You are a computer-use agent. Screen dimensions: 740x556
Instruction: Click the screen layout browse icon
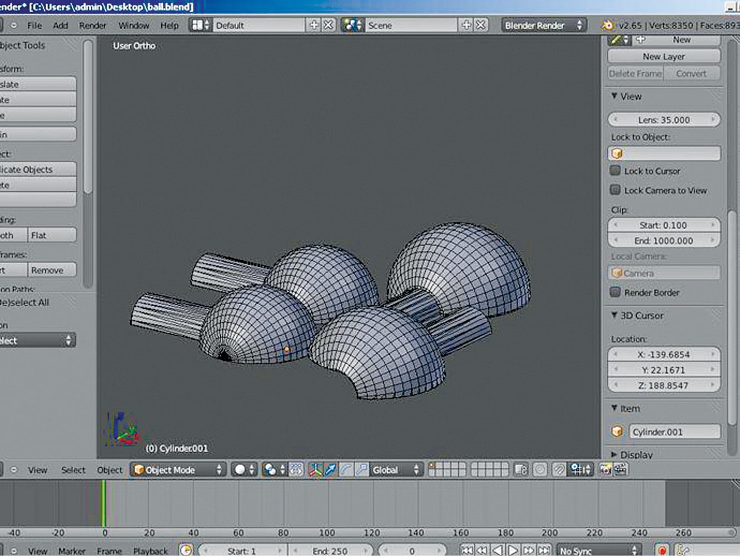tap(200, 26)
